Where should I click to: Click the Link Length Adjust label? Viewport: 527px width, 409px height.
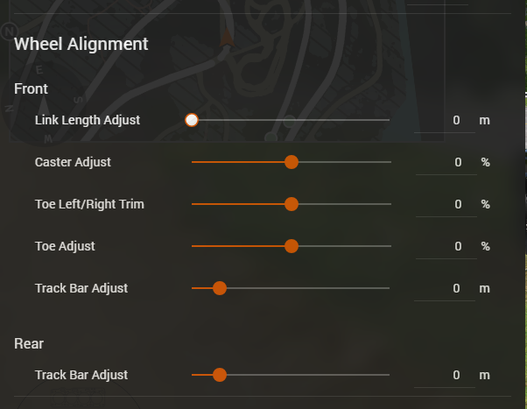(88, 120)
